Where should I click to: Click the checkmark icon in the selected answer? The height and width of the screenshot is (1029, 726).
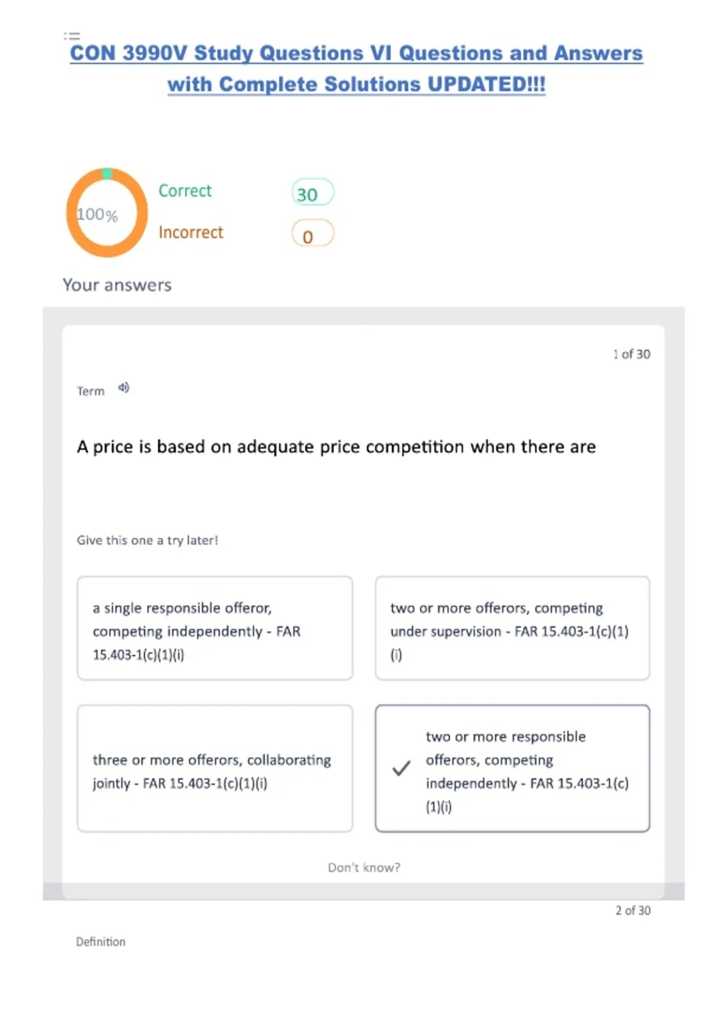tap(401, 769)
